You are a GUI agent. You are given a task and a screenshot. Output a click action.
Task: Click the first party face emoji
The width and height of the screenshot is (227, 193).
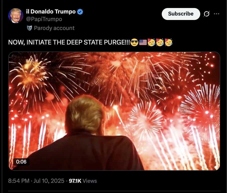[x=151, y=42]
